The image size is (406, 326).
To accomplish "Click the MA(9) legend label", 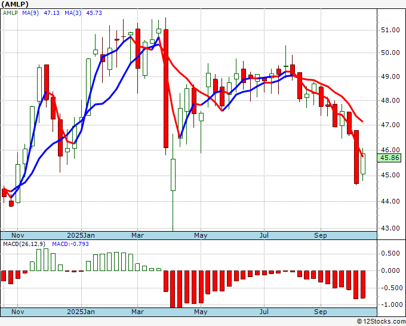I will (30, 13).
